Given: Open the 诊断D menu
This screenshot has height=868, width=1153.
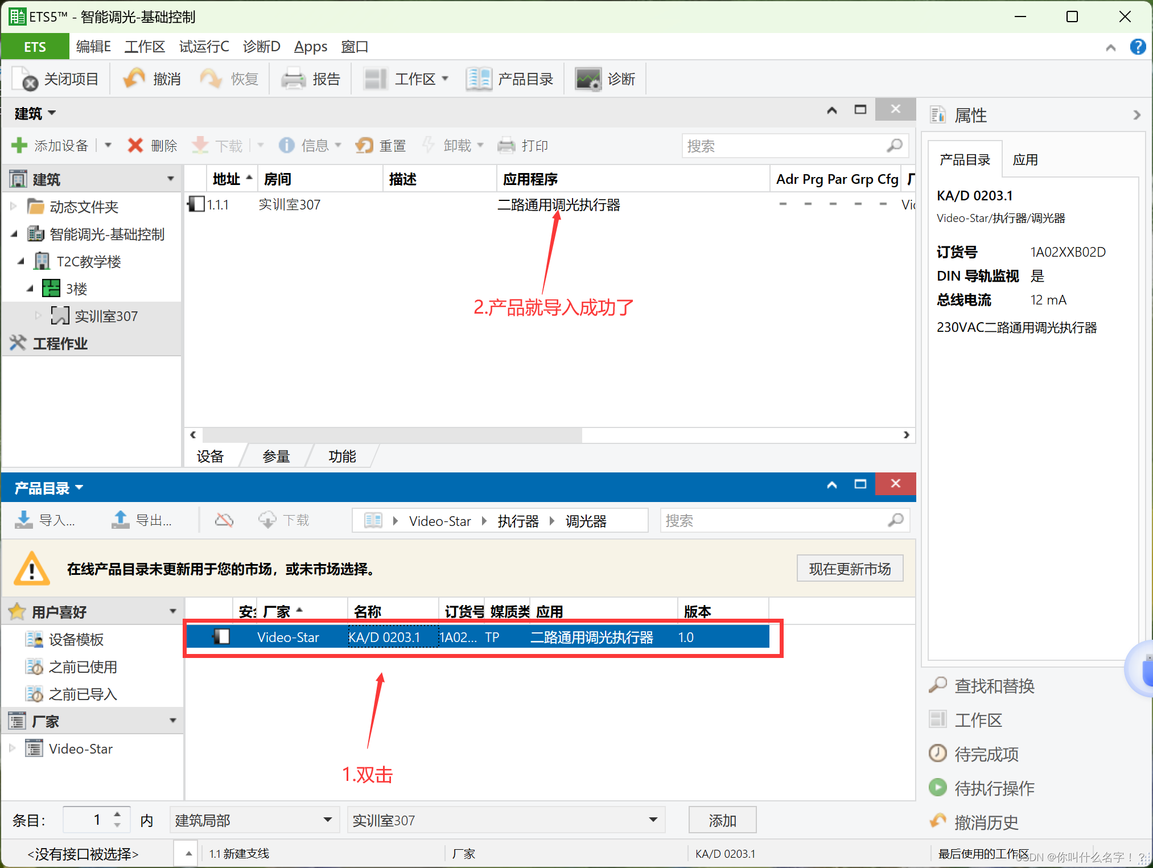Looking at the screenshot, I should pyautogui.click(x=261, y=46).
